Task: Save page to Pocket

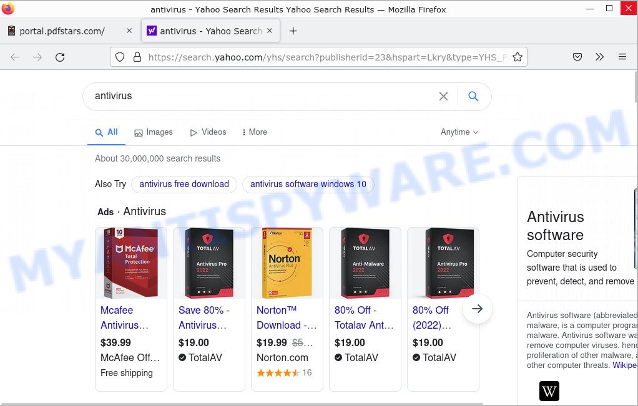Action: [x=577, y=57]
